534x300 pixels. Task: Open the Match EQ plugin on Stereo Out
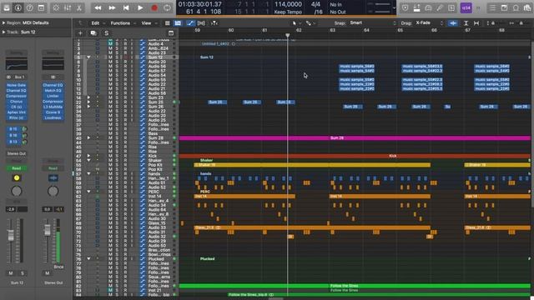click(x=53, y=91)
